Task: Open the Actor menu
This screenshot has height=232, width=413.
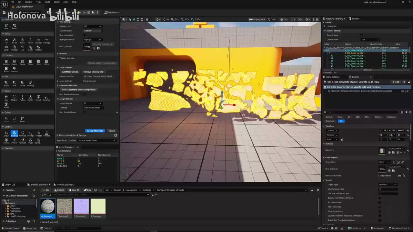Action: point(66,2)
